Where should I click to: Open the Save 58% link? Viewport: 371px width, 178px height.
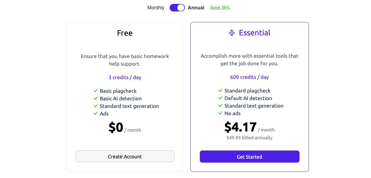tap(220, 8)
